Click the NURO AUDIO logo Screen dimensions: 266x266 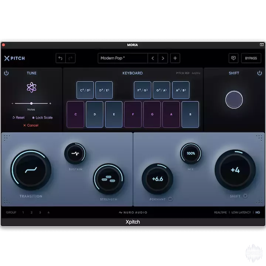click(x=133, y=212)
